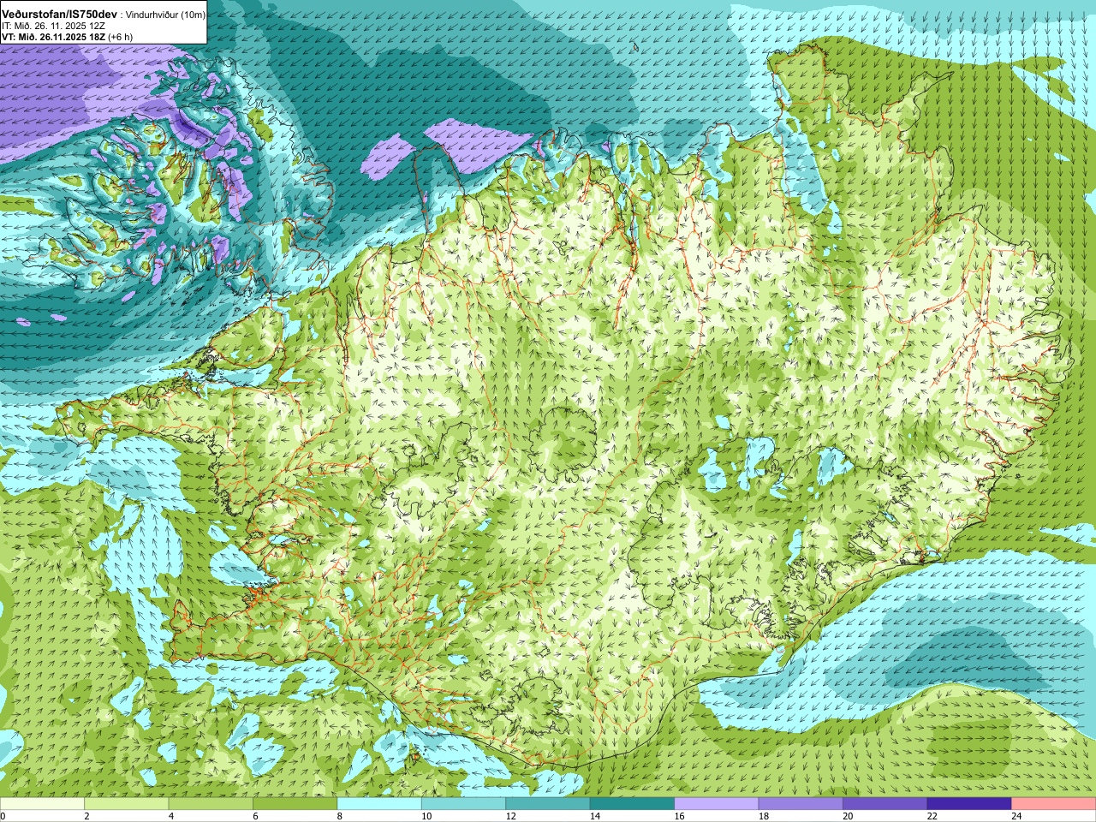Click the title text "Veðurstofan/IS750dev"
The image size is (1096, 822).
click(60, 15)
